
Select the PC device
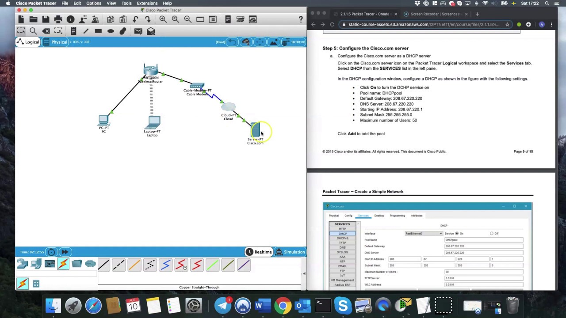click(103, 120)
